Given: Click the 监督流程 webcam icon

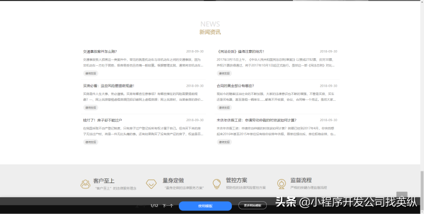Looking at the screenshot, I should point(281,184).
